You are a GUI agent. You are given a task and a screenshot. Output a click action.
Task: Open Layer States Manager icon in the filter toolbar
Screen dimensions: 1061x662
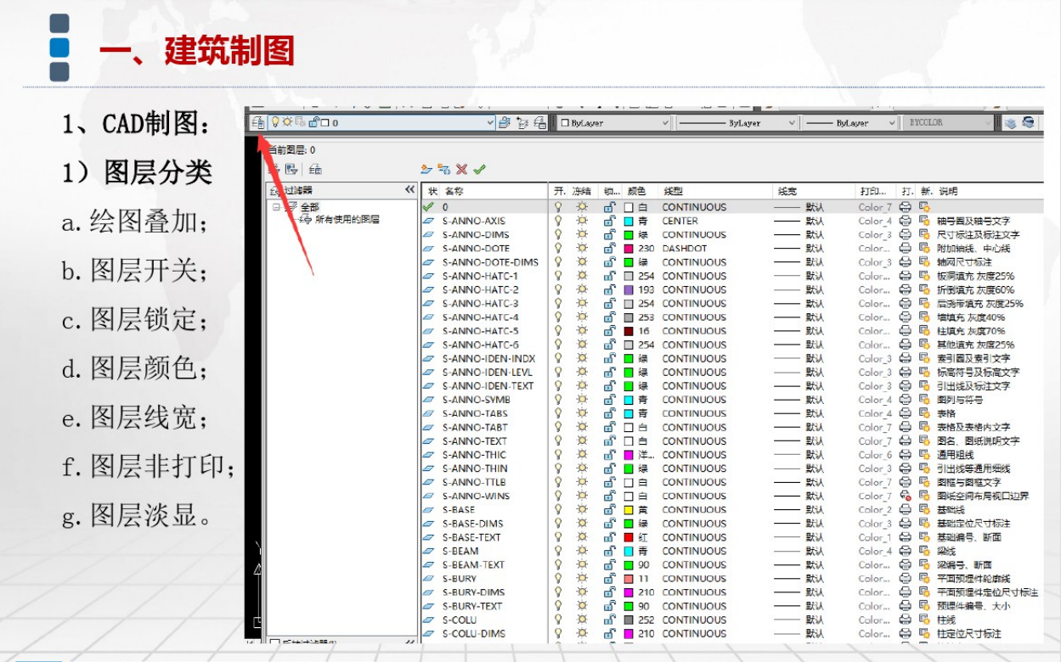click(x=315, y=170)
